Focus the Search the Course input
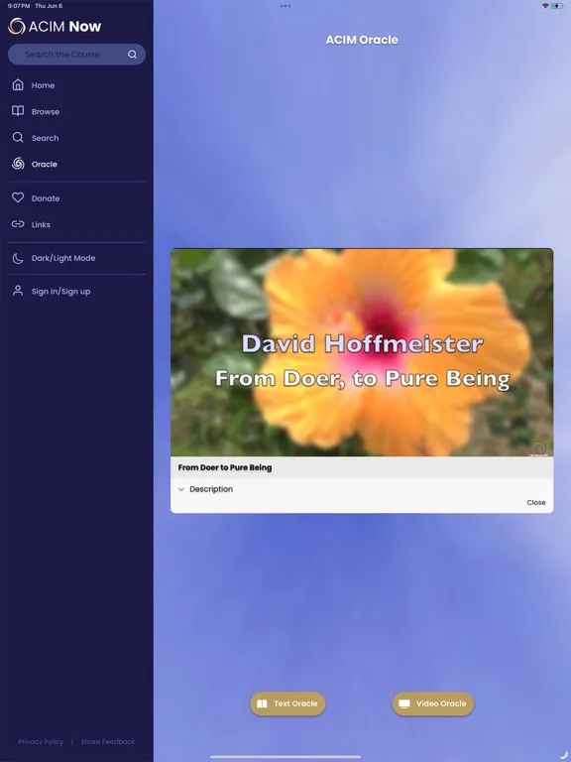 (x=76, y=55)
